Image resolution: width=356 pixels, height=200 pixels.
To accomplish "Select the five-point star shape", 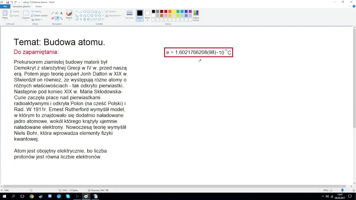I will tap(85, 19).
